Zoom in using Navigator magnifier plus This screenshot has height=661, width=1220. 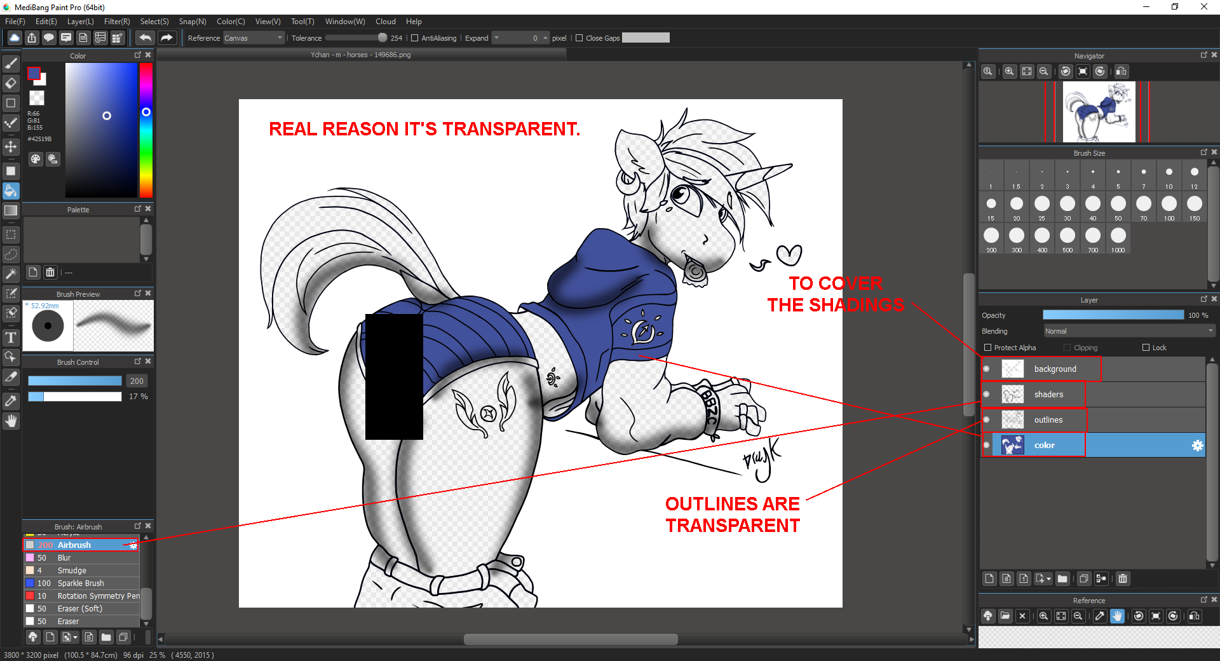pos(1009,71)
